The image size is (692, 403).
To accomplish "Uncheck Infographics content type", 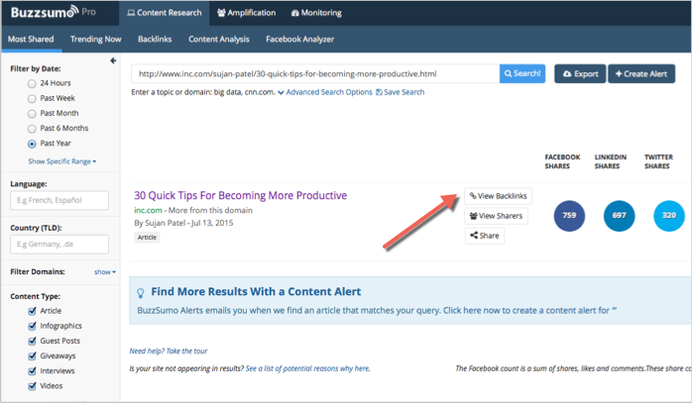I will click(32, 326).
